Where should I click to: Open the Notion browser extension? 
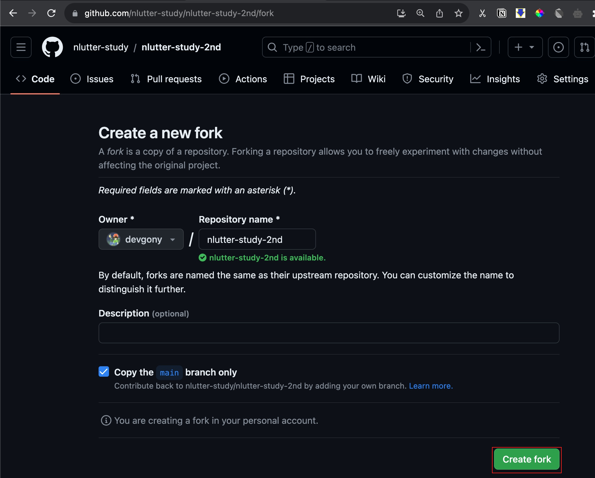(x=501, y=13)
